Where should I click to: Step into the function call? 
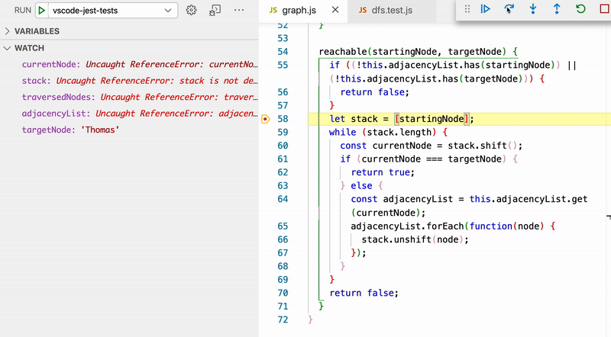coord(532,9)
